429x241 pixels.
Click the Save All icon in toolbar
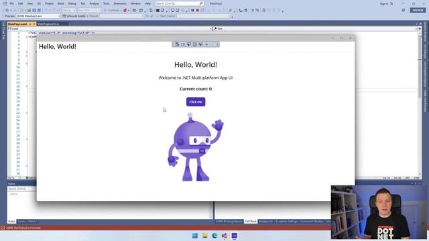pyautogui.click(x=39, y=11)
